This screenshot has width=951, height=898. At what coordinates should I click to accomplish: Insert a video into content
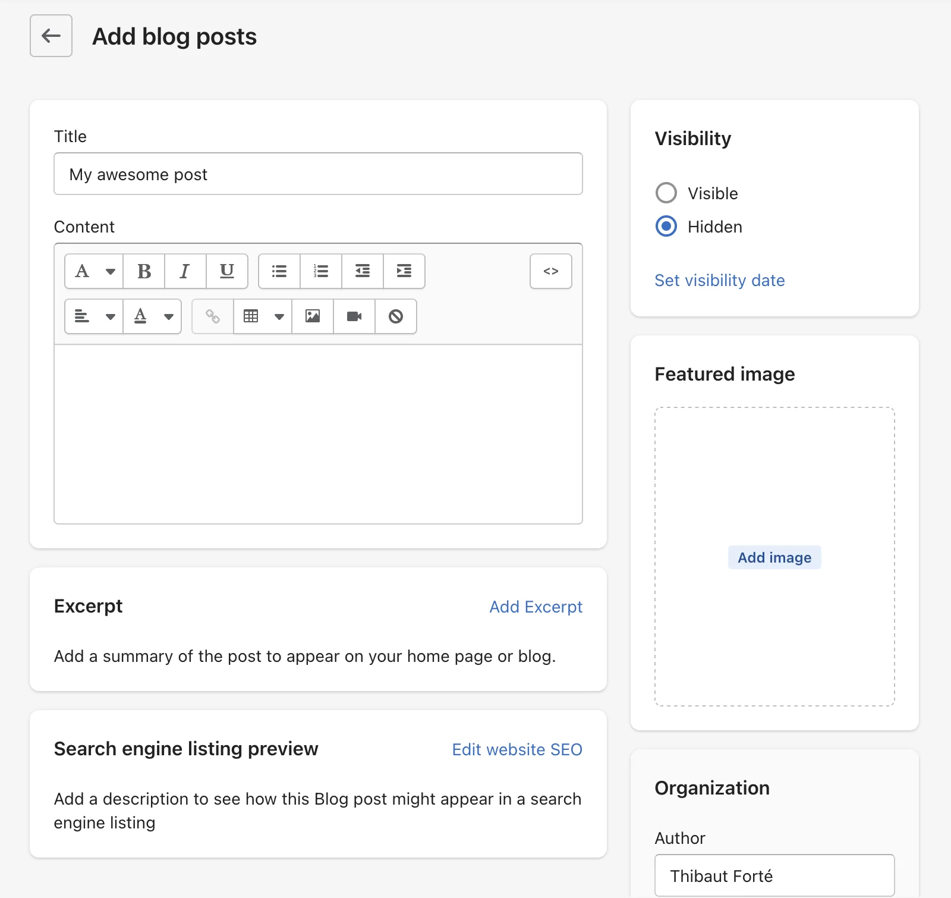pos(354,316)
